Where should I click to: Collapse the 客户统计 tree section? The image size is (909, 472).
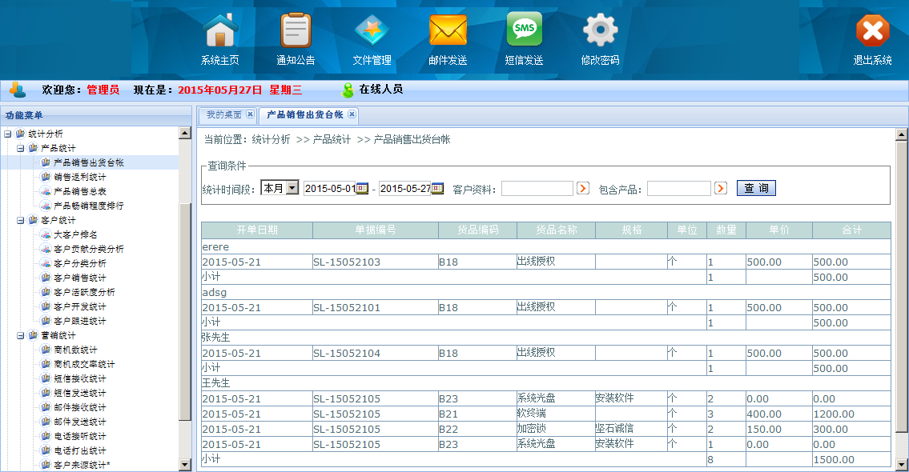coord(21,220)
